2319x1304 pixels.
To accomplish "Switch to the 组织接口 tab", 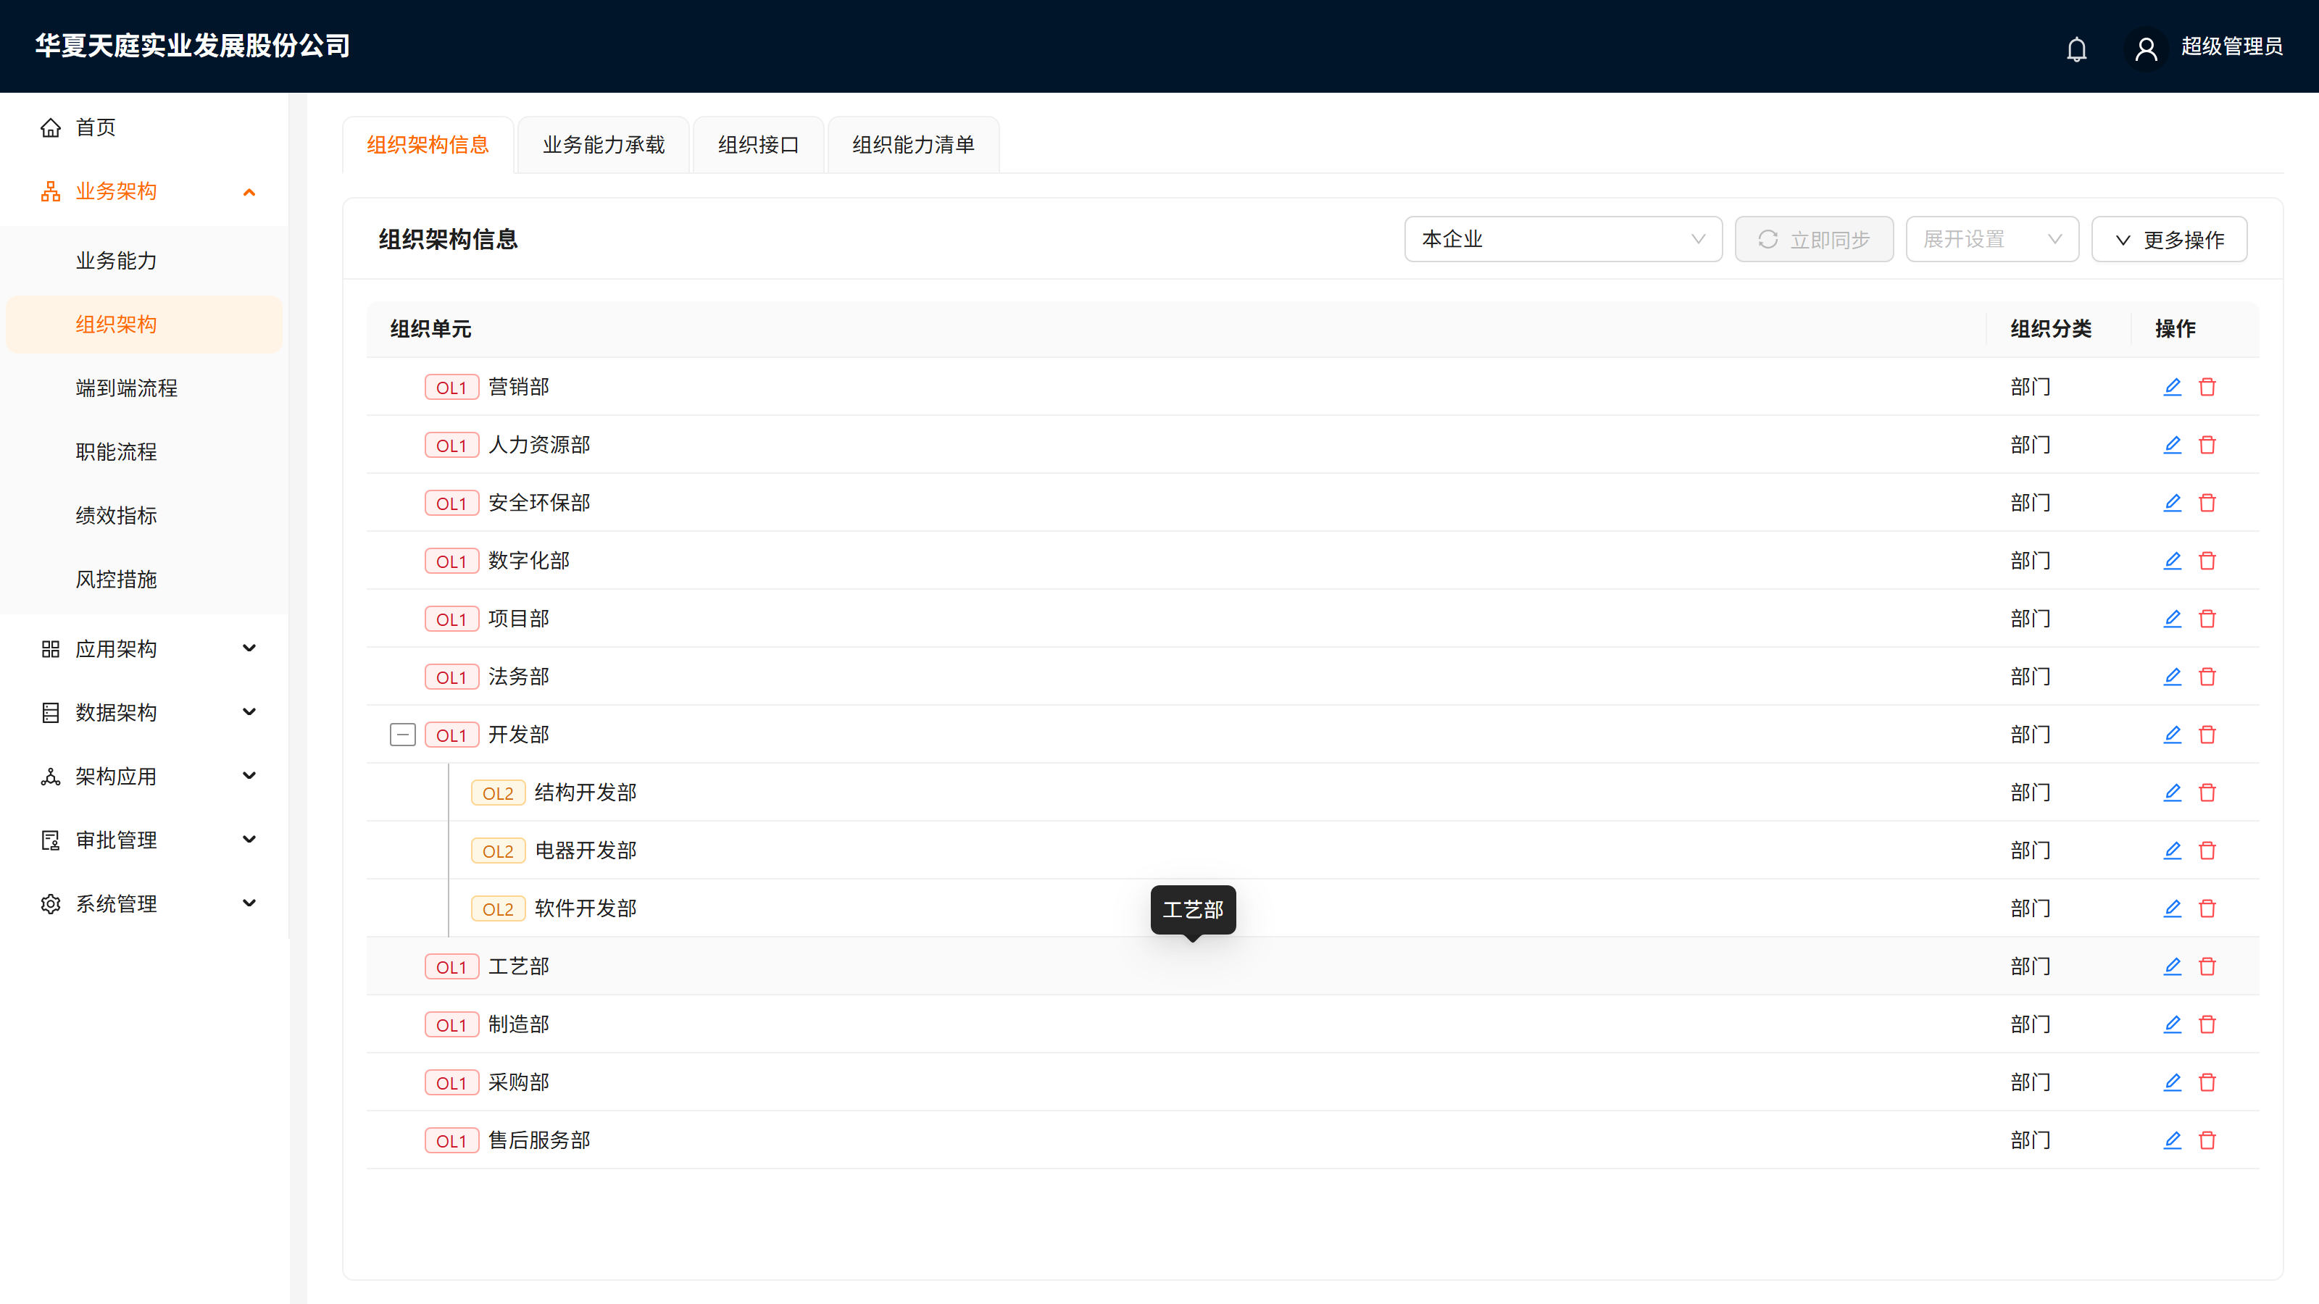I will [758, 145].
